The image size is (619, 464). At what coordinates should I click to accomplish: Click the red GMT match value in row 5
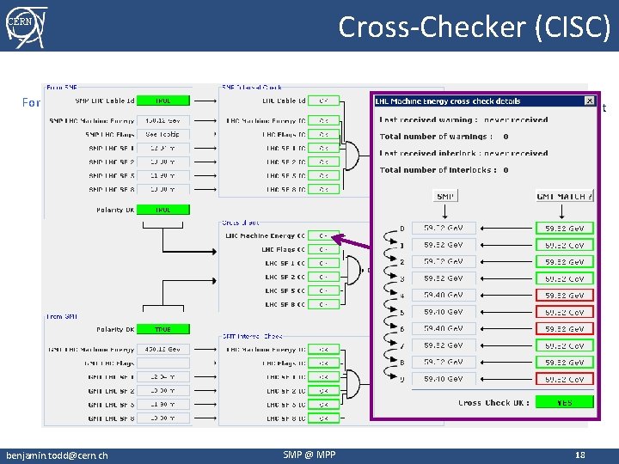pos(565,312)
